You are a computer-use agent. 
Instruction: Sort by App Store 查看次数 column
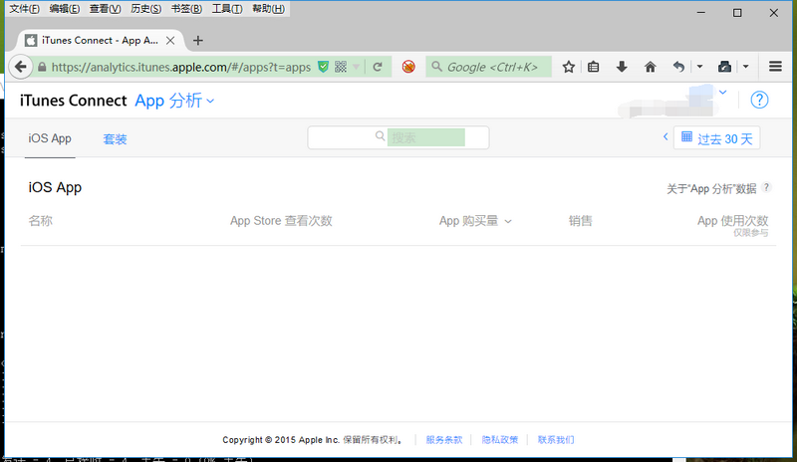click(281, 221)
